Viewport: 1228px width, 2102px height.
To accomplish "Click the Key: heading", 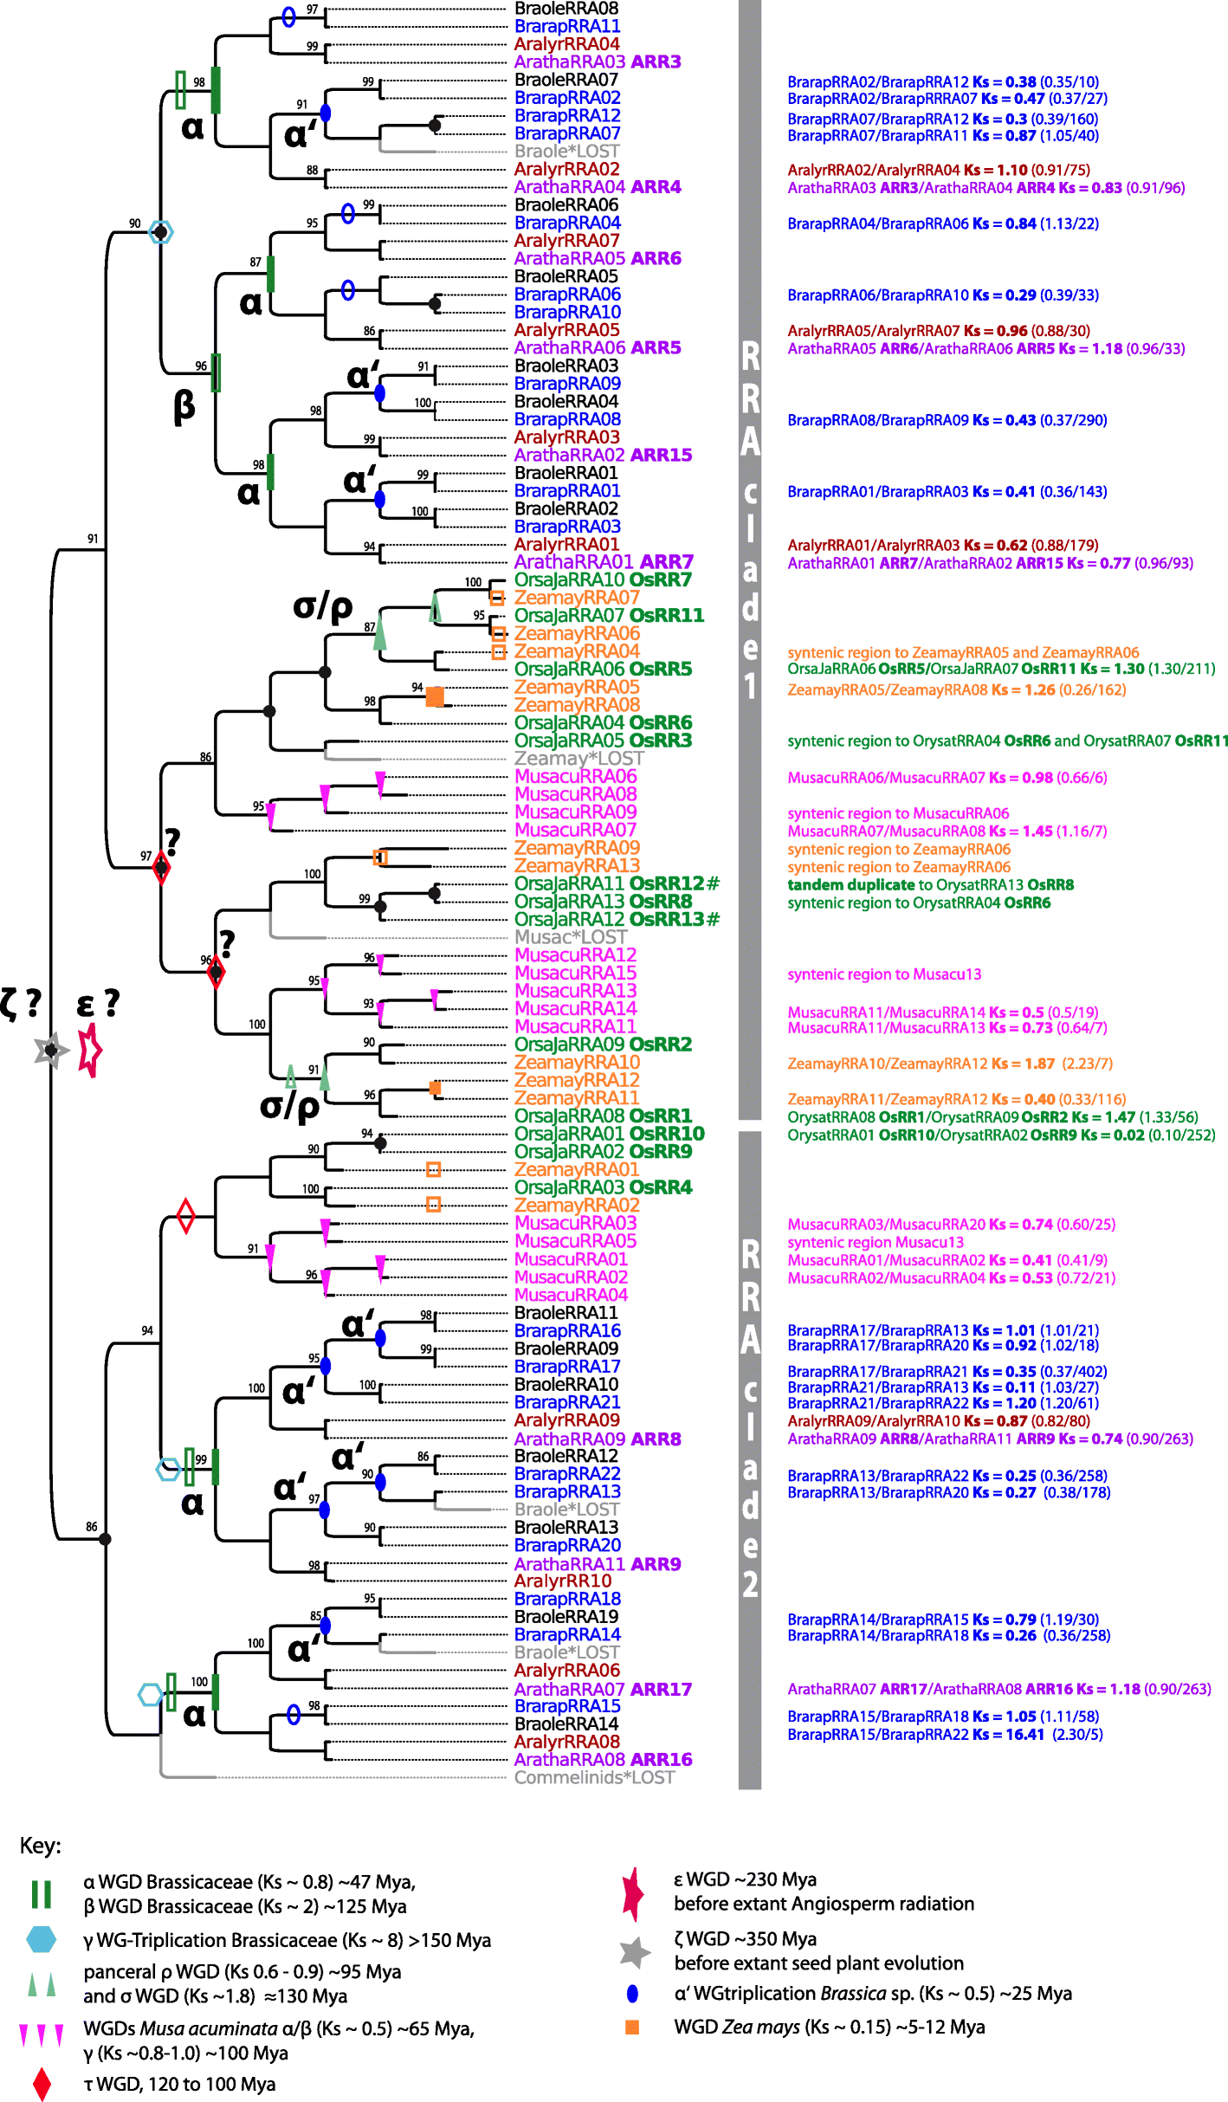I will point(41,1846).
